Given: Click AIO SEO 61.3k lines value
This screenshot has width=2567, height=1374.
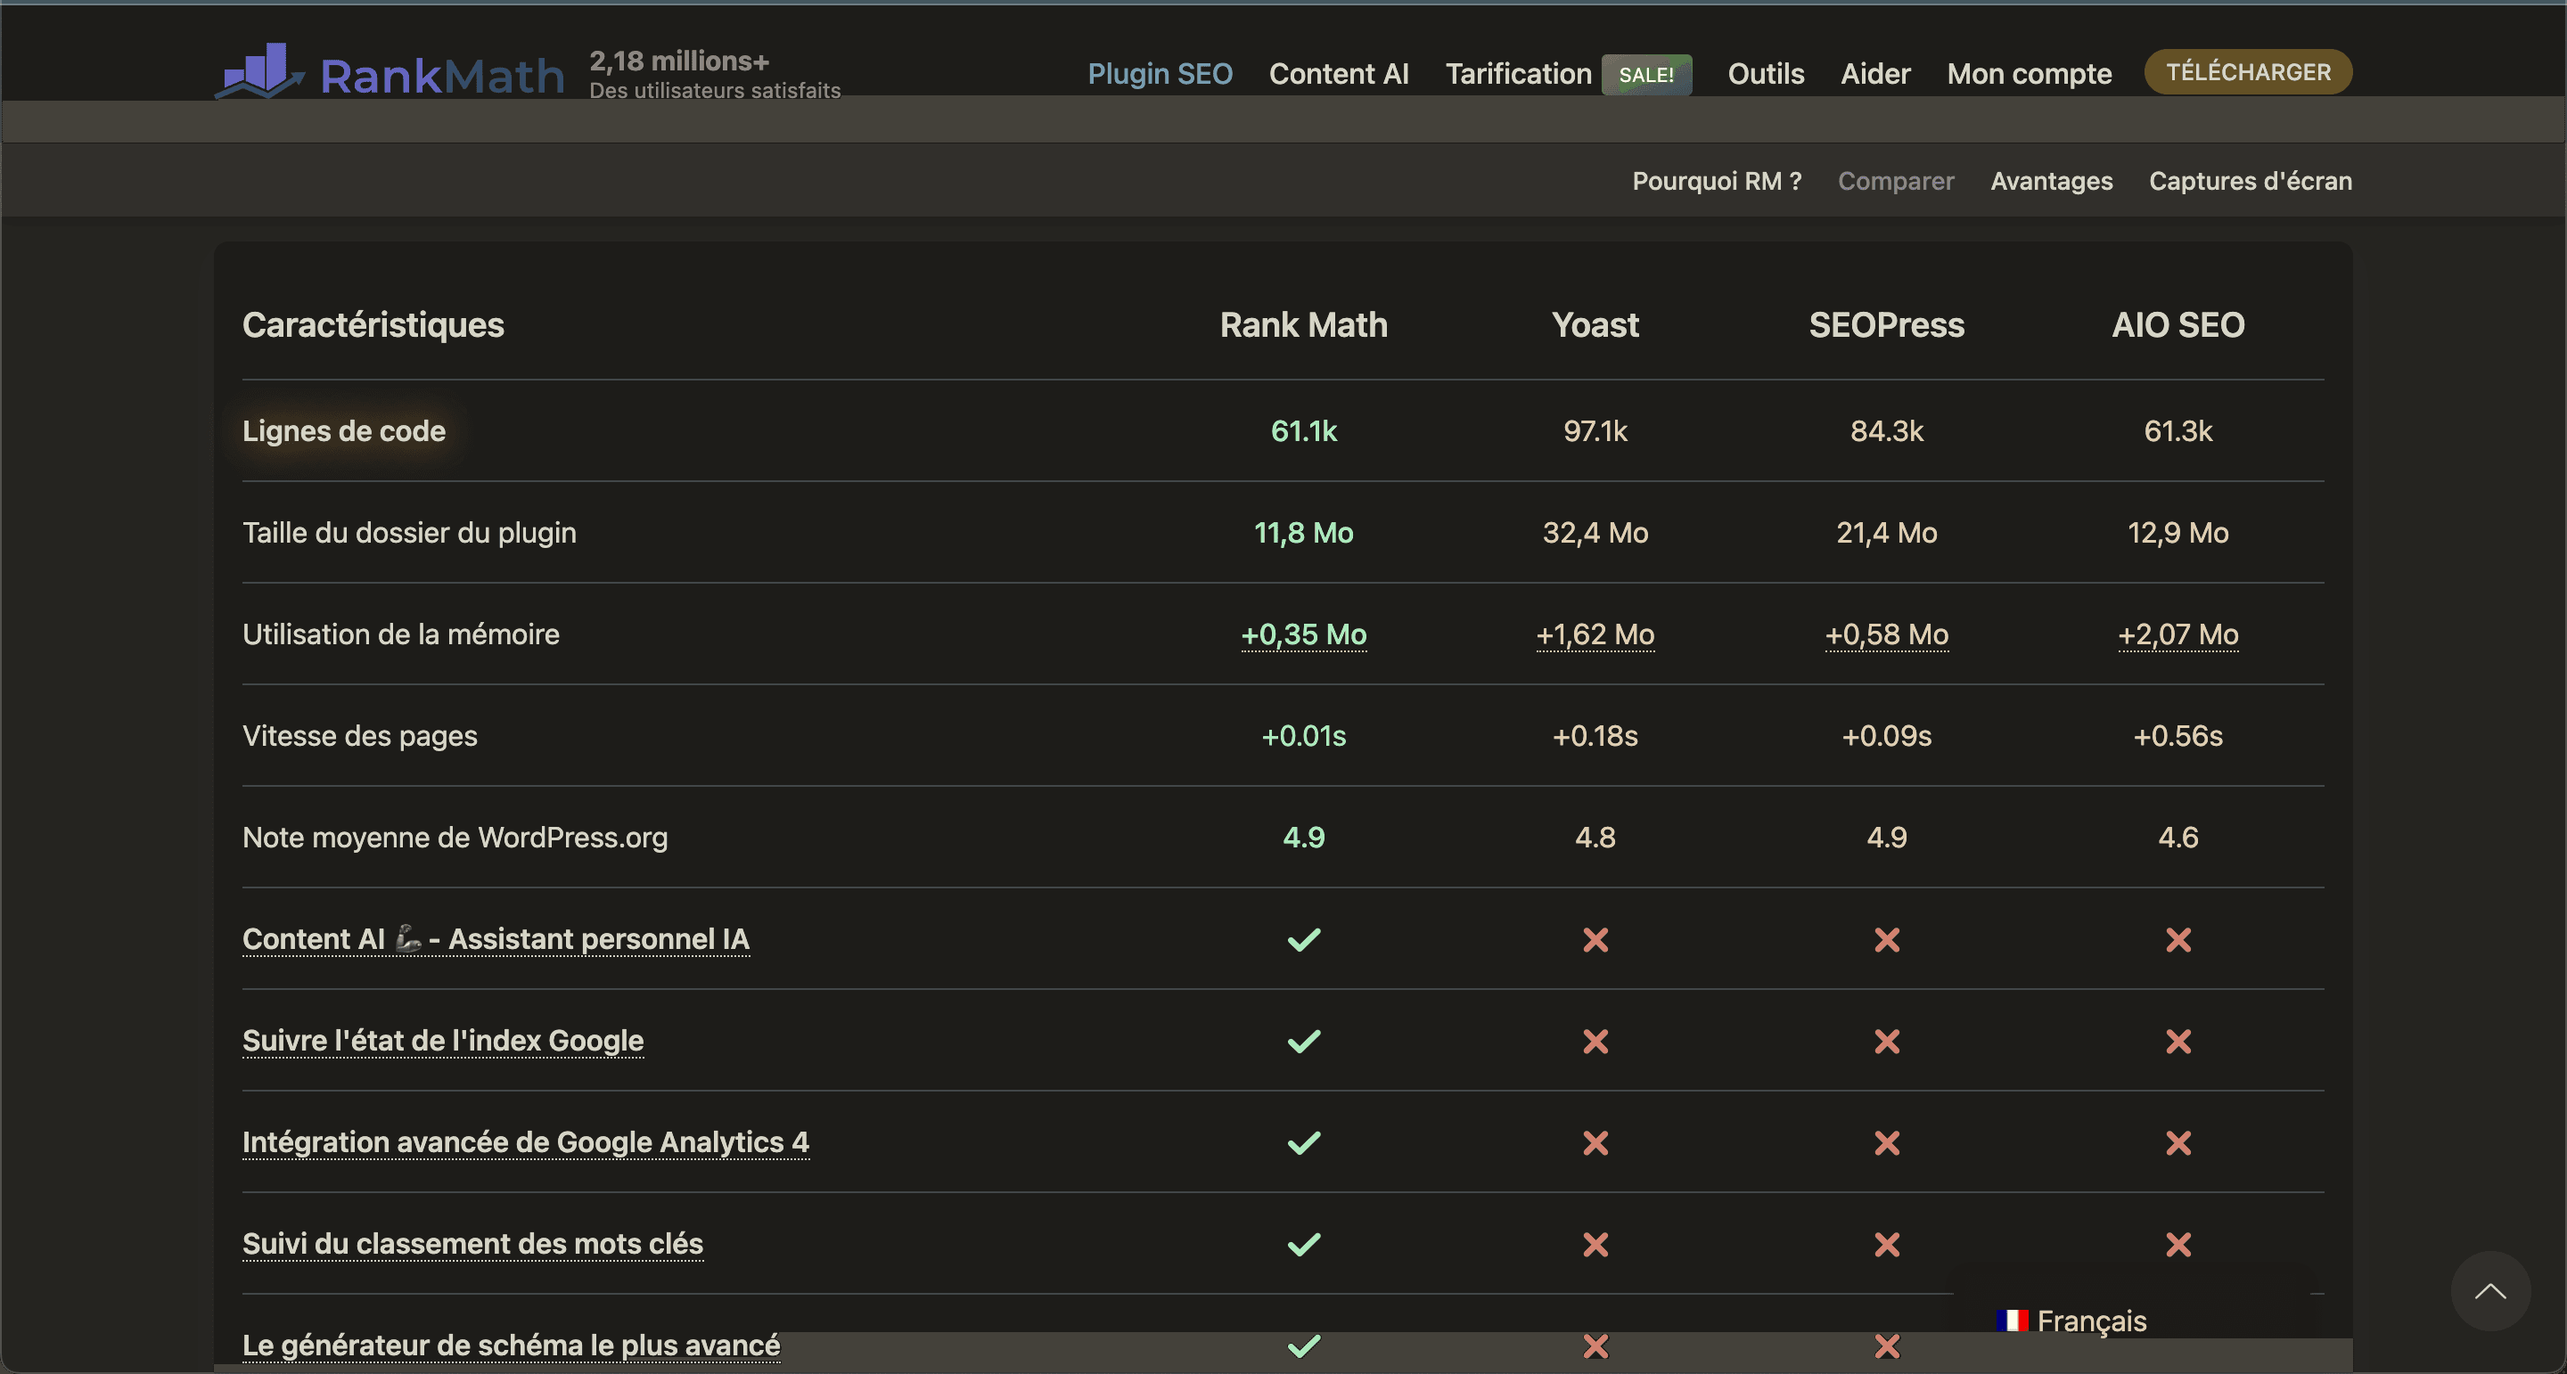Looking at the screenshot, I should pyautogui.click(x=2177, y=430).
